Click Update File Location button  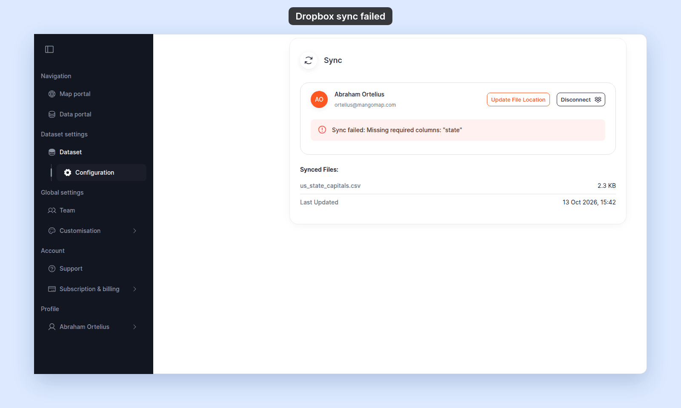[x=518, y=99]
